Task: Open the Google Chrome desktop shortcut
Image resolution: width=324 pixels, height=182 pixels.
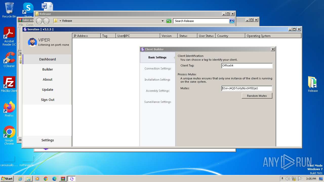Action: (x=9, y=135)
